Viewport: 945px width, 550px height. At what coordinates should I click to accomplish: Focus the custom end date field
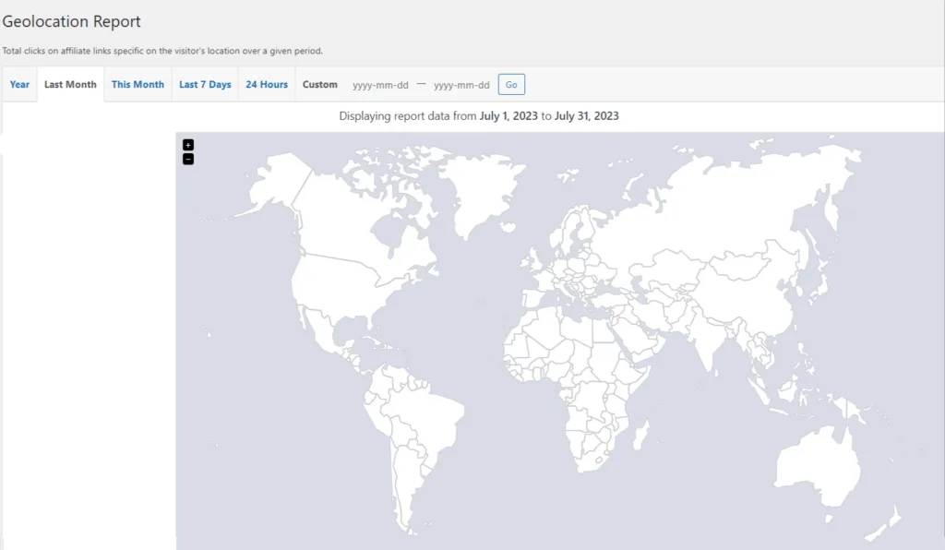(461, 85)
